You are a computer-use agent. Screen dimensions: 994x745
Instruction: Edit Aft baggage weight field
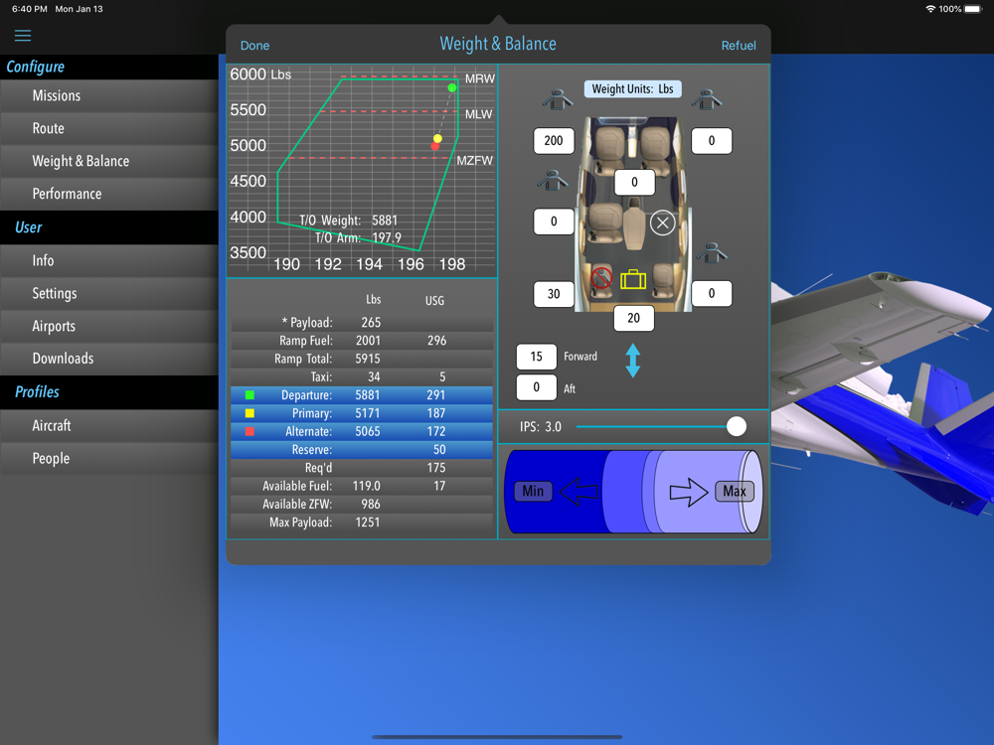[x=537, y=387]
